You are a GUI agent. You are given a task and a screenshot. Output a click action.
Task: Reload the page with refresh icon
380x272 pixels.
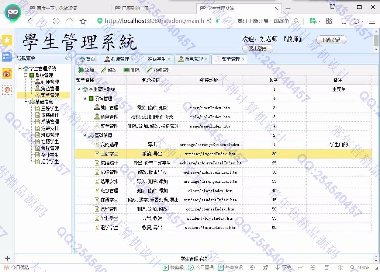pos(56,21)
